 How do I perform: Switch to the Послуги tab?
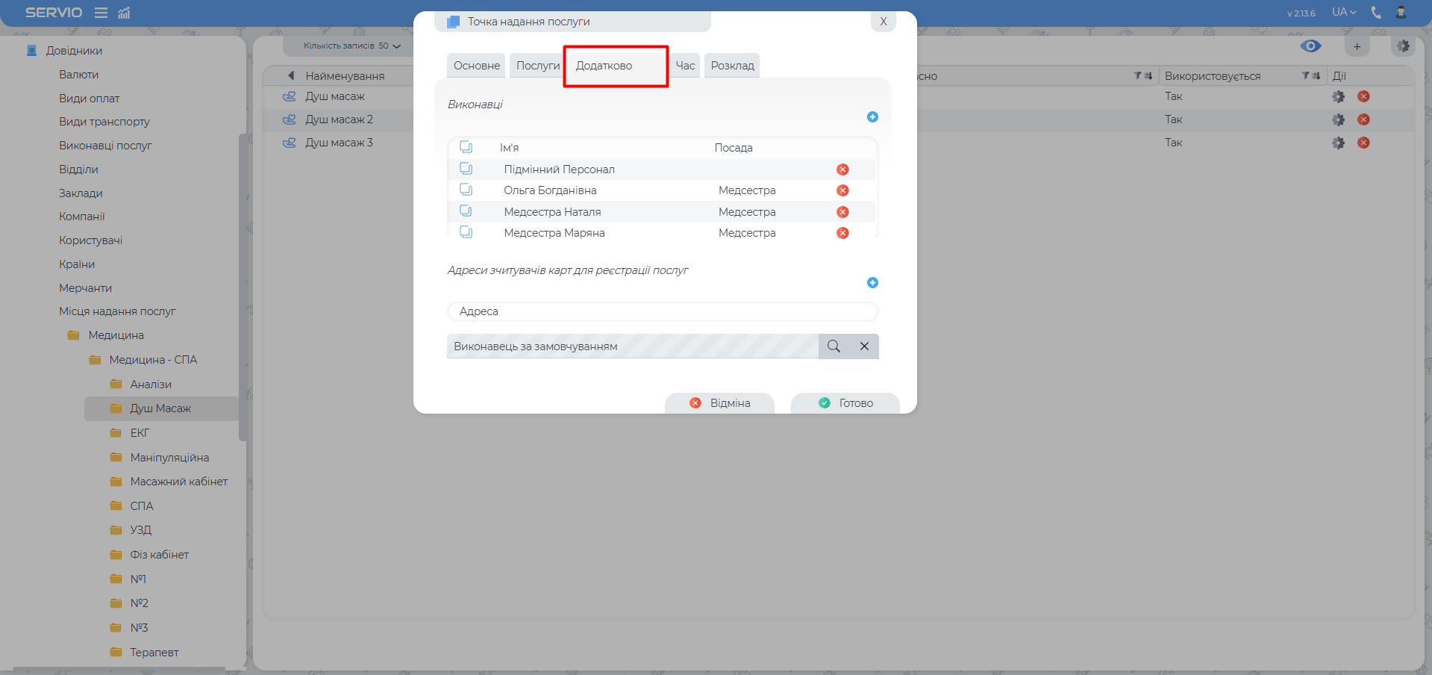[x=537, y=66]
